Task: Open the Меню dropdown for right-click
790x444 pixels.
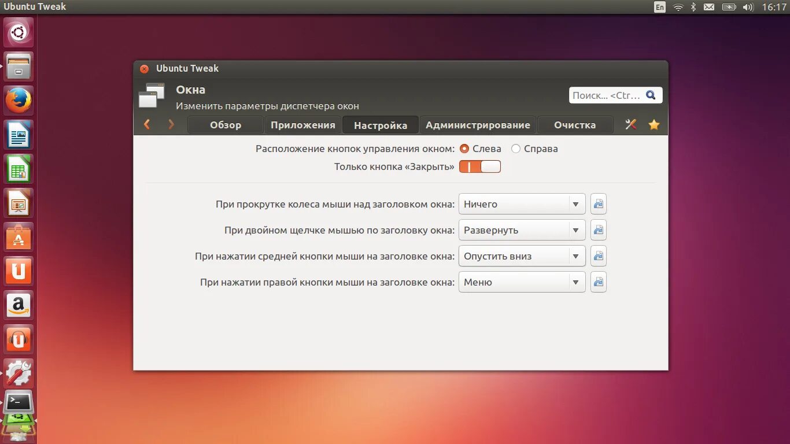Action: [522, 282]
